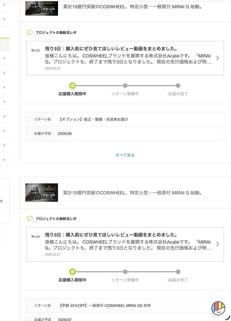231x321 pixels.
Task: Click the green 応援購入期間中 dot on first tracker
Action: 72,86
